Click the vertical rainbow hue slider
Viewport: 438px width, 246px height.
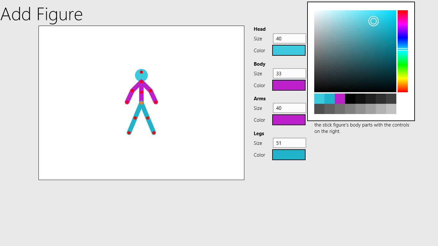click(402, 51)
